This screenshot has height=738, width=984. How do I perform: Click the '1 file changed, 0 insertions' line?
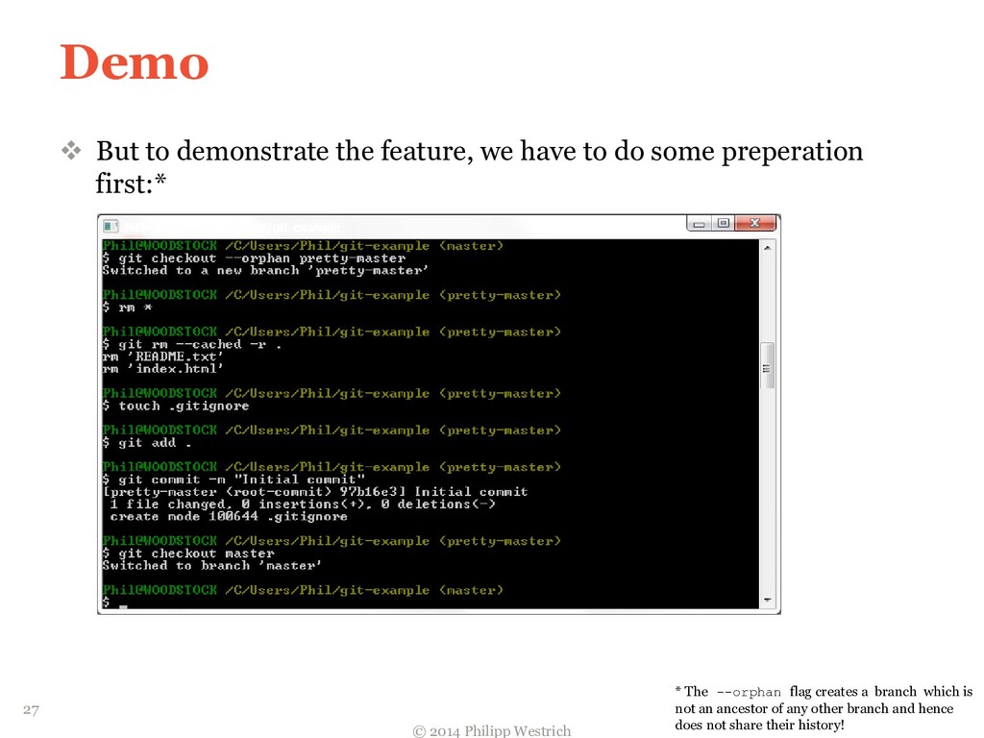click(303, 504)
